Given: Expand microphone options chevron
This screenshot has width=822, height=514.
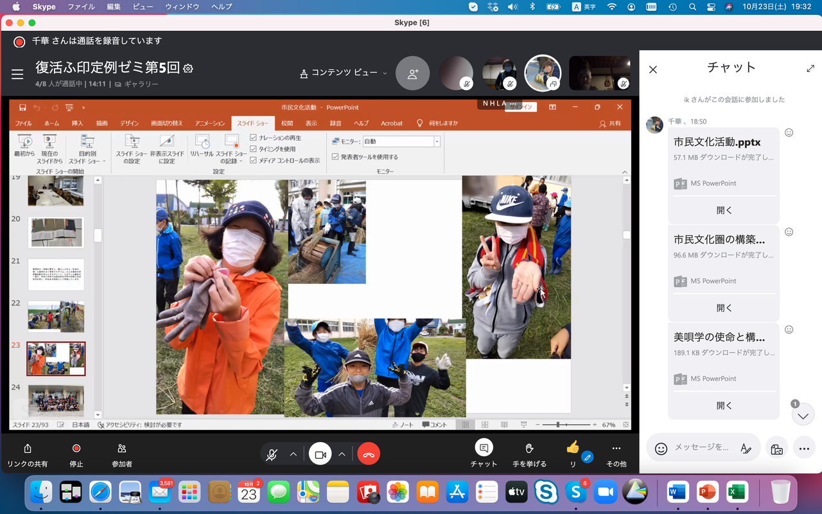Looking at the screenshot, I should pos(293,454).
